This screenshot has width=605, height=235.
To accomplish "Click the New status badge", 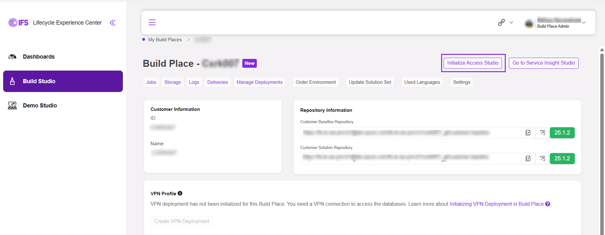I will 250,63.
